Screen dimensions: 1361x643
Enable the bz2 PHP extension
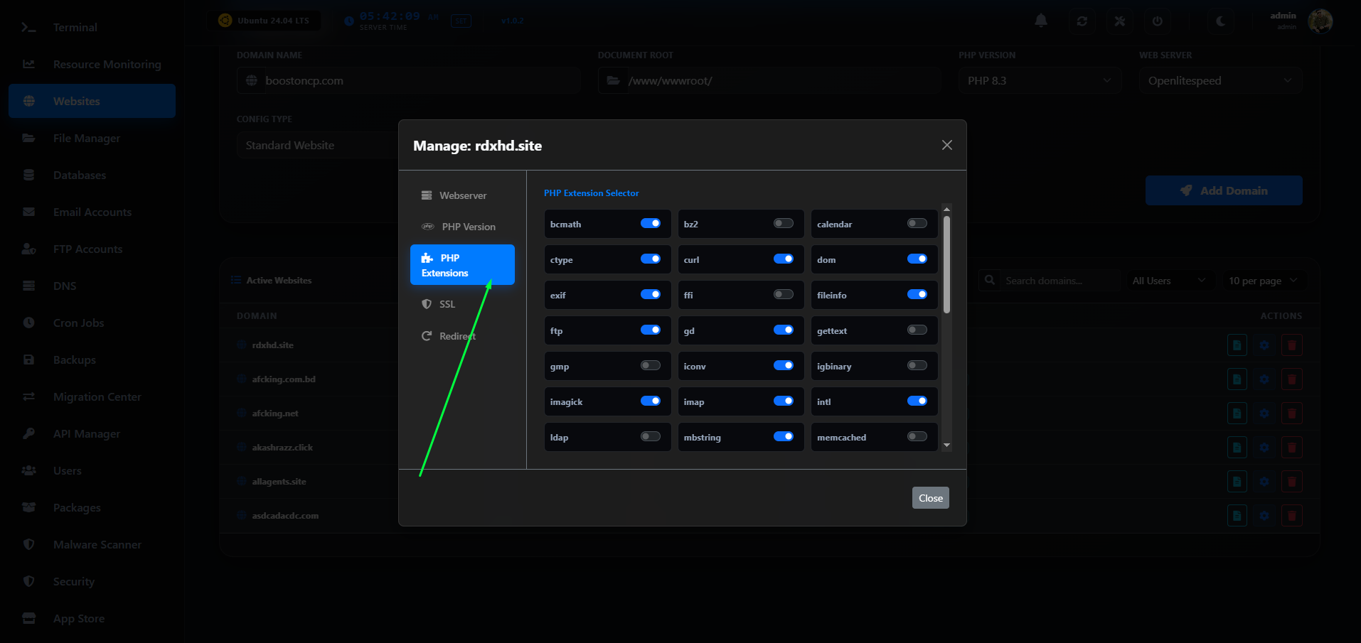pyautogui.click(x=782, y=223)
